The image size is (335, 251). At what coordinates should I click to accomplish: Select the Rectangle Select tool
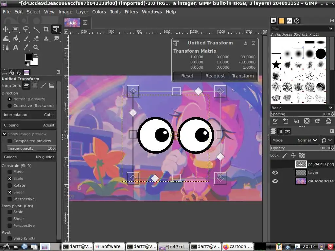(x=15, y=29)
